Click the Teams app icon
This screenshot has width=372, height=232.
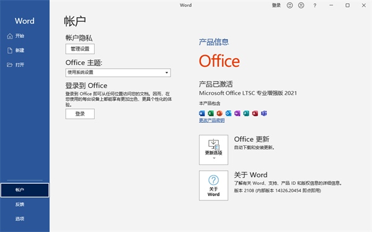click(x=264, y=113)
